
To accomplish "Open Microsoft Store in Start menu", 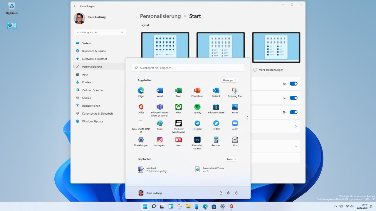I will click(216, 108).
